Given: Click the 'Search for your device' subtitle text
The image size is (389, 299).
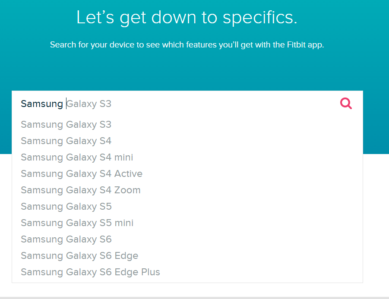Looking at the screenshot, I should click(187, 44).
